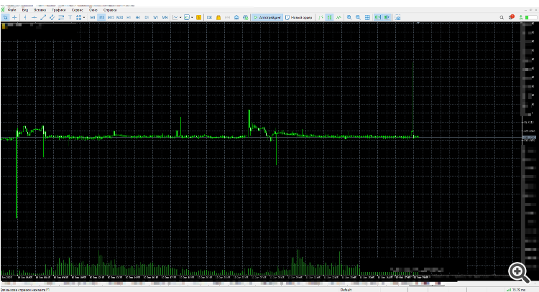
Task: Open the graphical objects shapes icon
Action: 78,17
